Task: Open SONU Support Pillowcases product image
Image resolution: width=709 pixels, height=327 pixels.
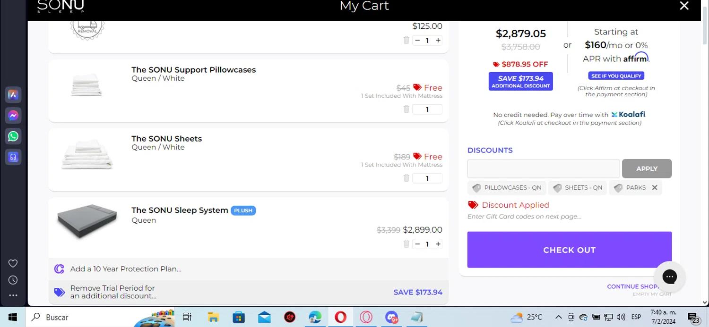Action: click(x=86, y=85)
